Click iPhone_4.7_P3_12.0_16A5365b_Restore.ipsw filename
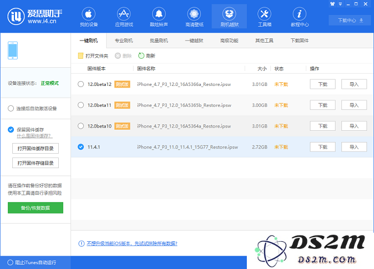374x269 pixels. coord(184,105)
